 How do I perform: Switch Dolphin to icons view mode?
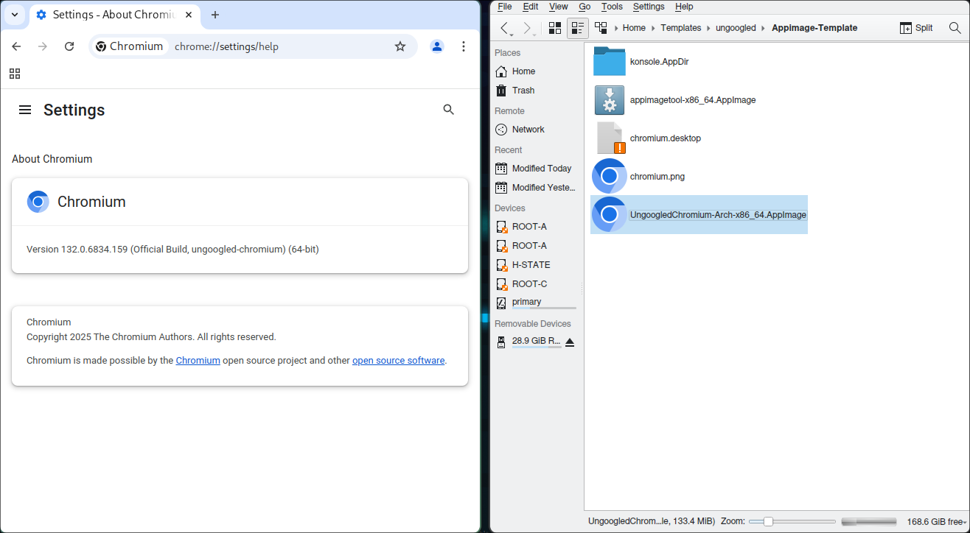[555, 28]
